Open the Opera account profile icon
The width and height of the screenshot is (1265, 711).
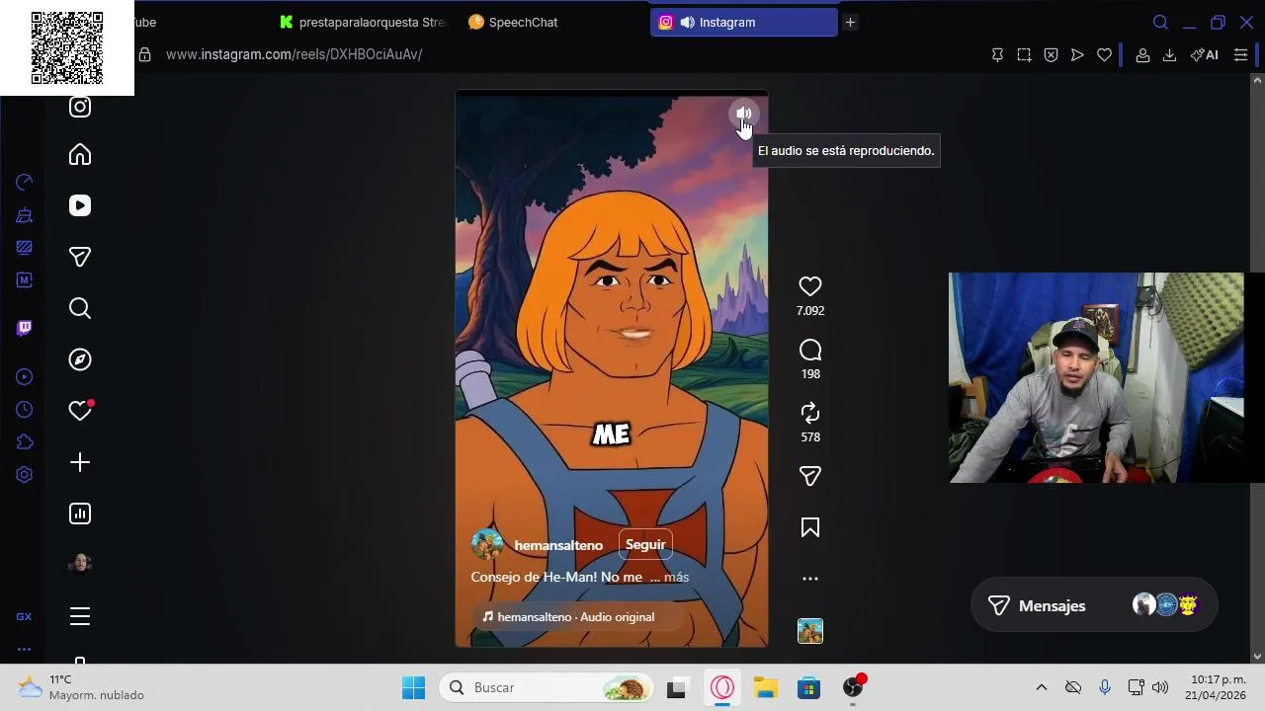coord(1142,55)
